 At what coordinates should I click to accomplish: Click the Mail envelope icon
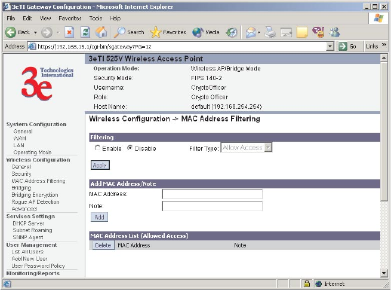(x=251, y=32)
